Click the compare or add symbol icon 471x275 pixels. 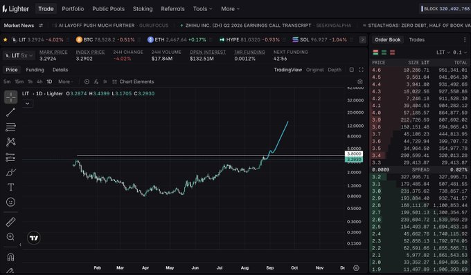[87, 82]
